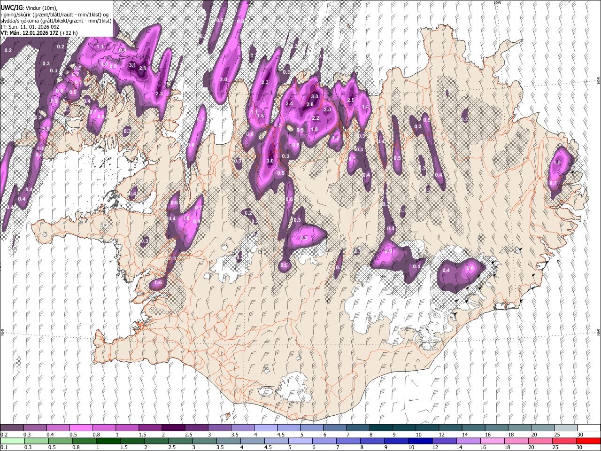This screenshot has width=601, height=451.
Task: Select the 'Vindur (10m)' text in the header
Action: pos(41,8)
